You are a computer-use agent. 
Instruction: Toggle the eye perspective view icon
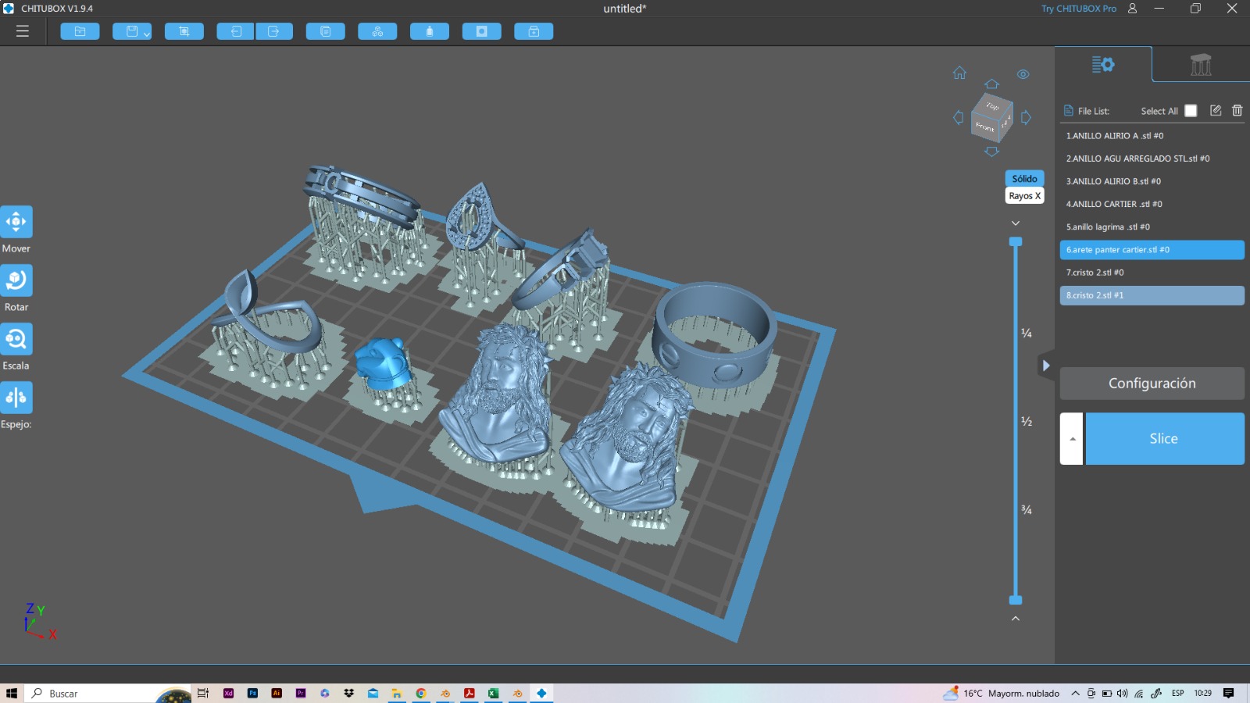pos(1023,74)
